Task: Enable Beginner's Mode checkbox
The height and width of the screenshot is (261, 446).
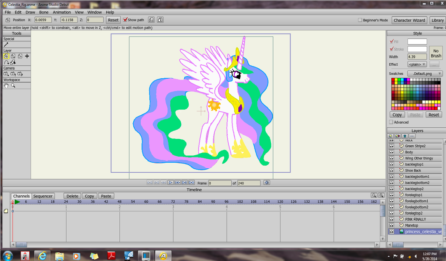Action: [360, 20]
